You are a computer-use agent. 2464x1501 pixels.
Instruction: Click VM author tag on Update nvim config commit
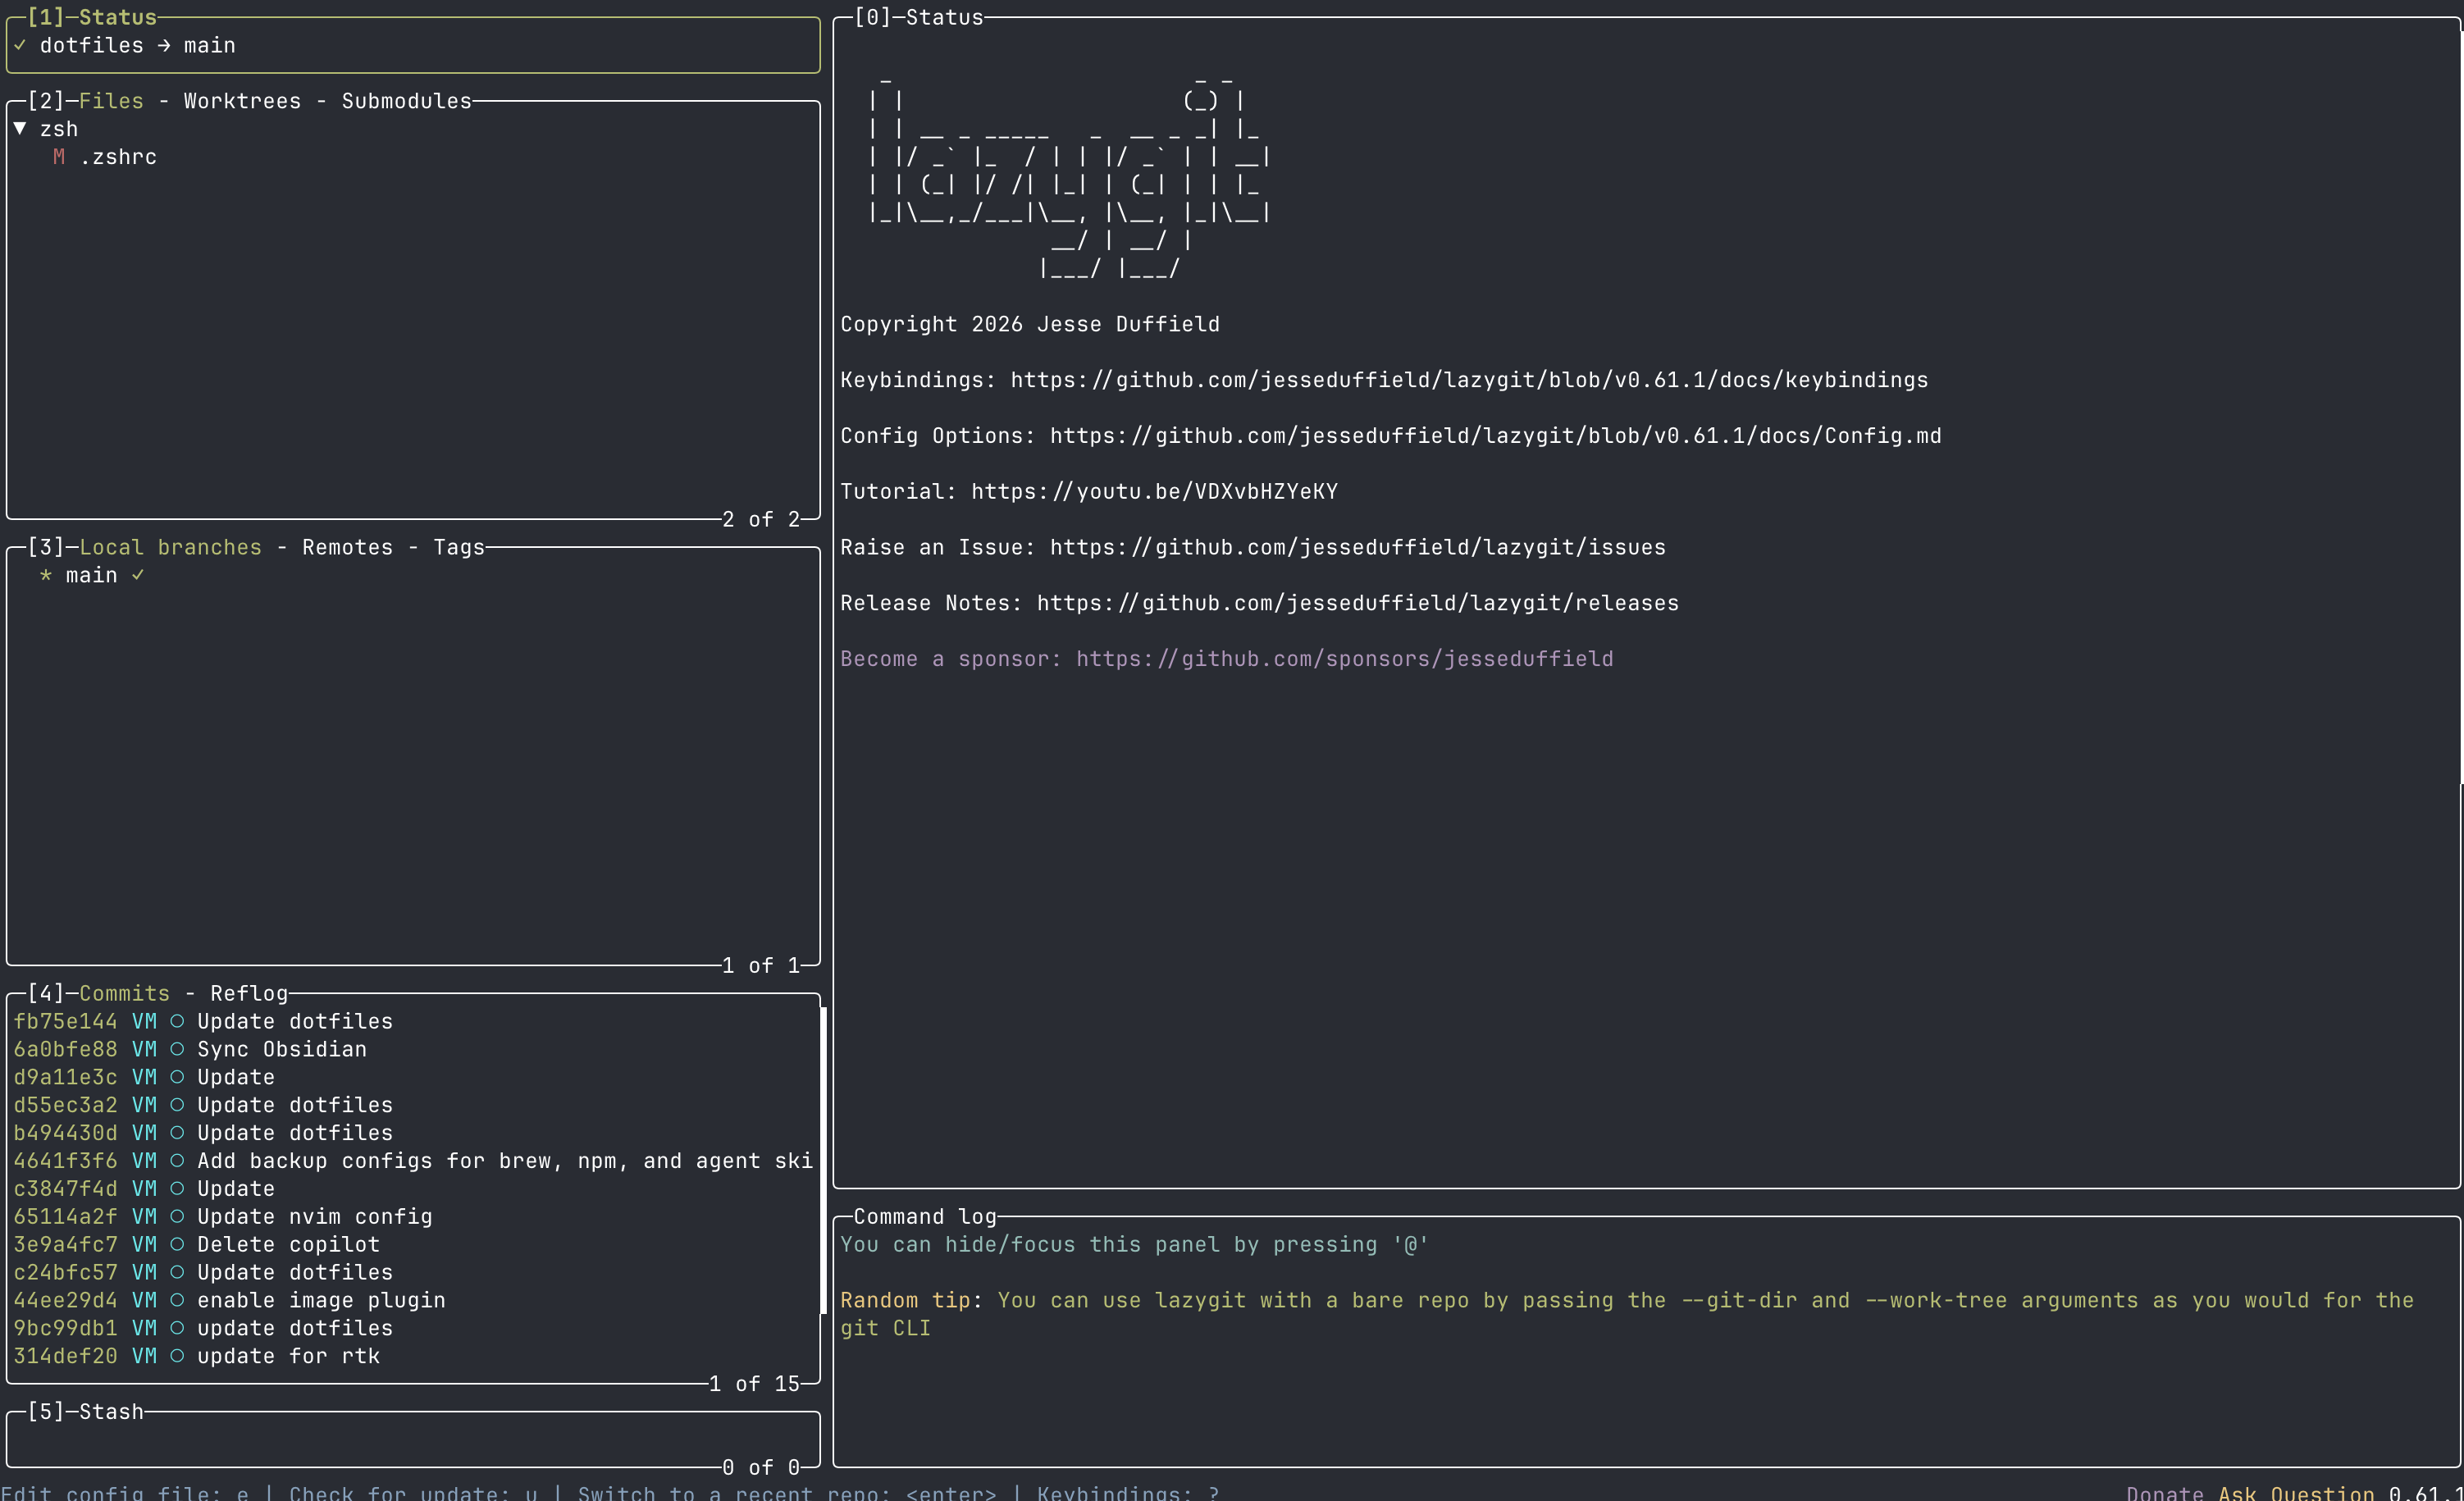(x=144, y=1217)
